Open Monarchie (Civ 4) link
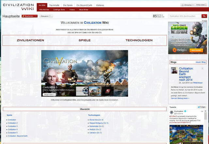Screen dimensions: 209x144 pyautogui.click(x=96, y=120)
